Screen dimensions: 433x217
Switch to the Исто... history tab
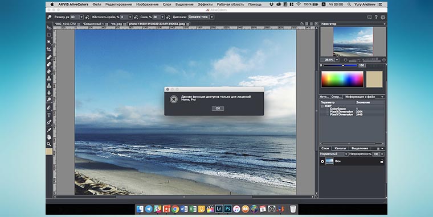[x=324, y=97]
